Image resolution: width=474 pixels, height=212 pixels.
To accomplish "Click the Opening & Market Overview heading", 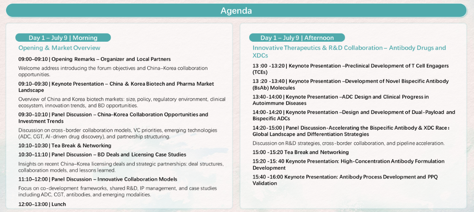I will coord(59,48).
